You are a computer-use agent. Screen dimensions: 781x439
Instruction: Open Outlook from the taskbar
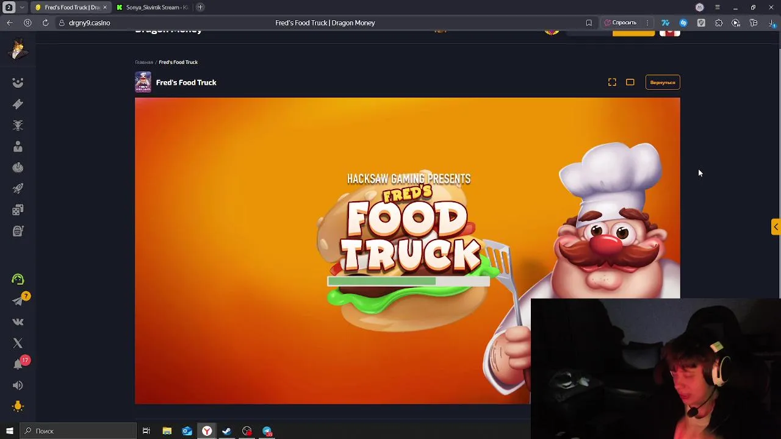tap(187, 431)
